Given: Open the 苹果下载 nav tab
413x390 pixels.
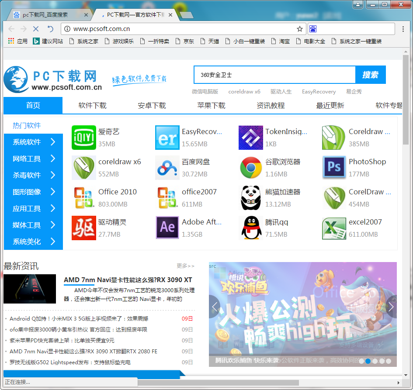Looking at the screenshot, I should coord(211,105).
